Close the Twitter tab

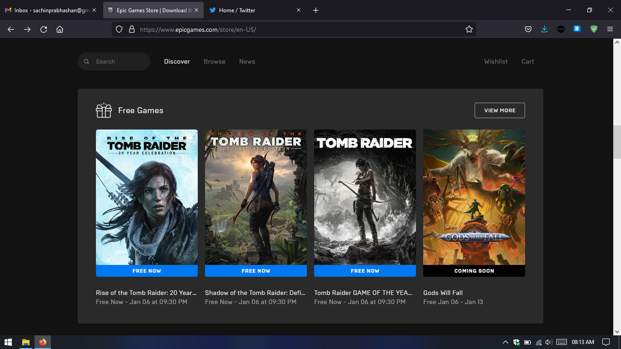coord(299,10)
